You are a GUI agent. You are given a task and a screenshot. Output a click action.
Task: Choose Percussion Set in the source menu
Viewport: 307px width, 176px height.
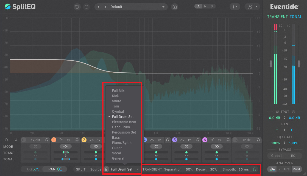click(x=124, y=132)
